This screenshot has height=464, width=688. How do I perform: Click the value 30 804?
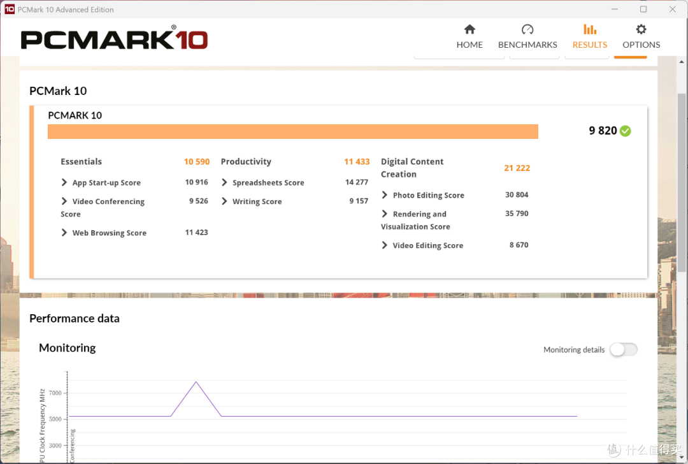coord(517,194)
